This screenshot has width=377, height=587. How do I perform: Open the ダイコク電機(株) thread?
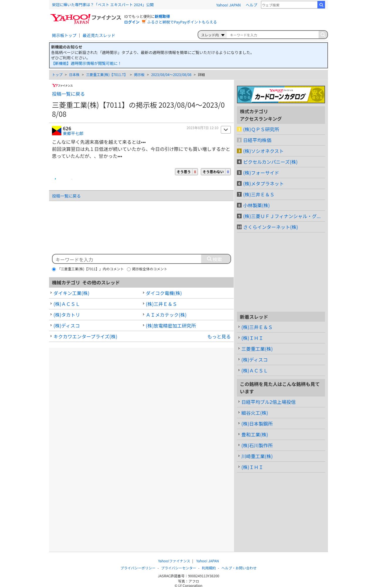164,293
